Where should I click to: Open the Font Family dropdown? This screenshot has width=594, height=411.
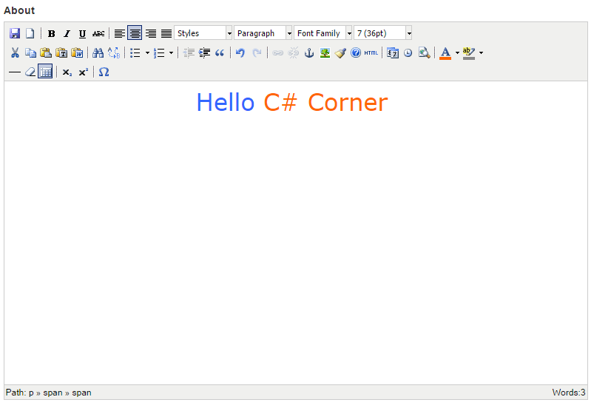click(x=323, y=33)
